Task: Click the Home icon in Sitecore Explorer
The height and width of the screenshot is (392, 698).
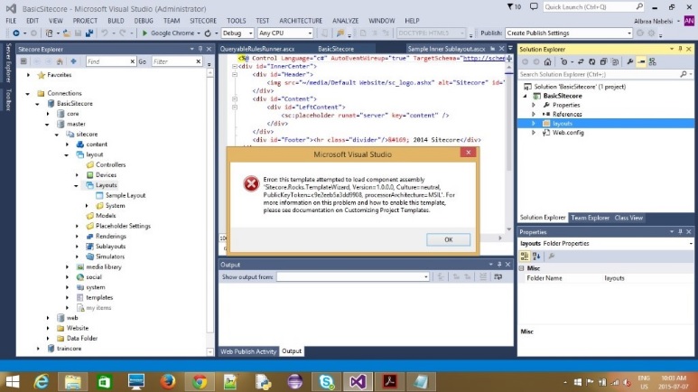Action: (60, 61)
